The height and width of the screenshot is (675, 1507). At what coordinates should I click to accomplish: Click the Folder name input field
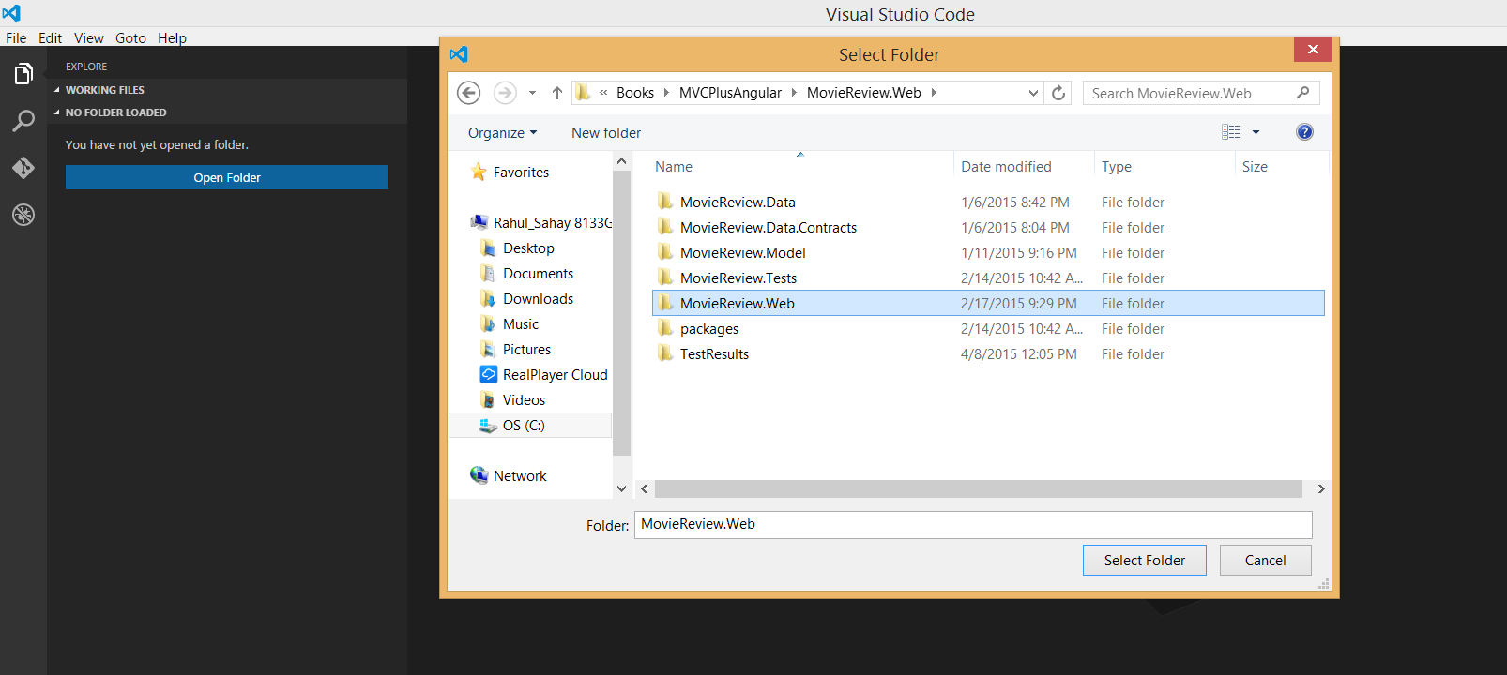pos(973,524)
